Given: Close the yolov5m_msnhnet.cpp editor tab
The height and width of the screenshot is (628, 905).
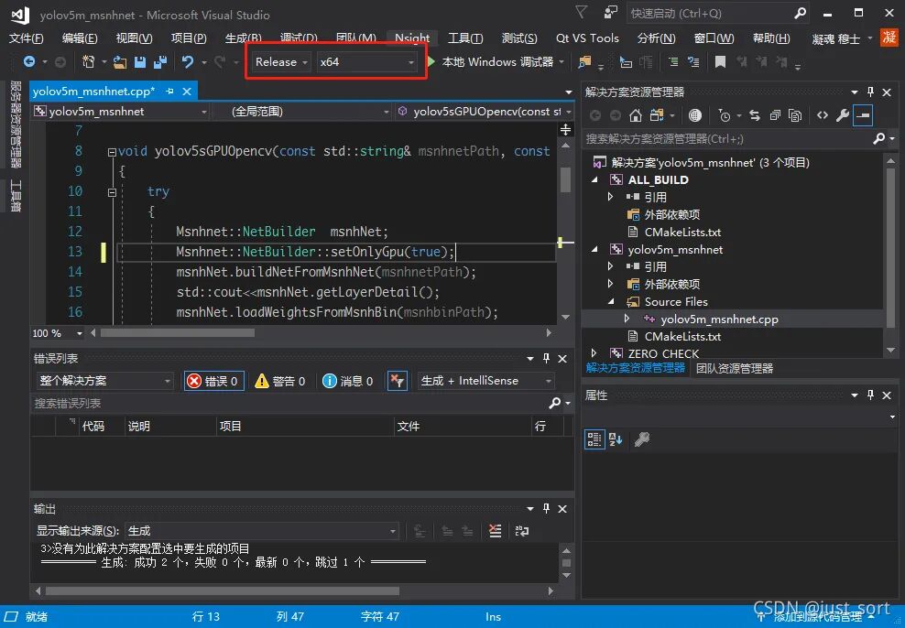Looking at the screenshot, I should click(x=187, y=92).
